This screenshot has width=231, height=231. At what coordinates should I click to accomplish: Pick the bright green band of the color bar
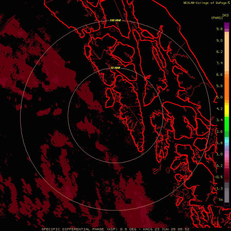click(227, 124)
